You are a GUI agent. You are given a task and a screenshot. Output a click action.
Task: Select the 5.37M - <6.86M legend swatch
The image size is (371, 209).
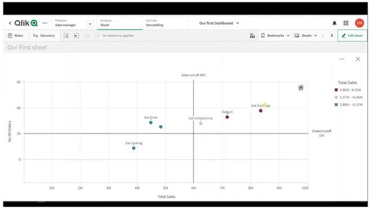(x=336, y=97)
